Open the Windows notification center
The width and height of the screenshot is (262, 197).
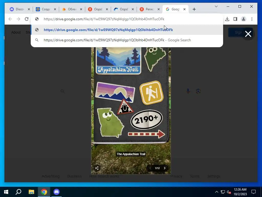click(254, 192)
